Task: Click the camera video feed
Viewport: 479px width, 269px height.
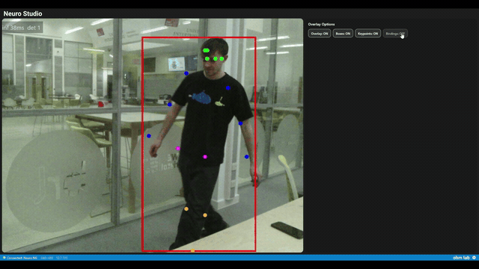Action: click(x=153, y=135)
